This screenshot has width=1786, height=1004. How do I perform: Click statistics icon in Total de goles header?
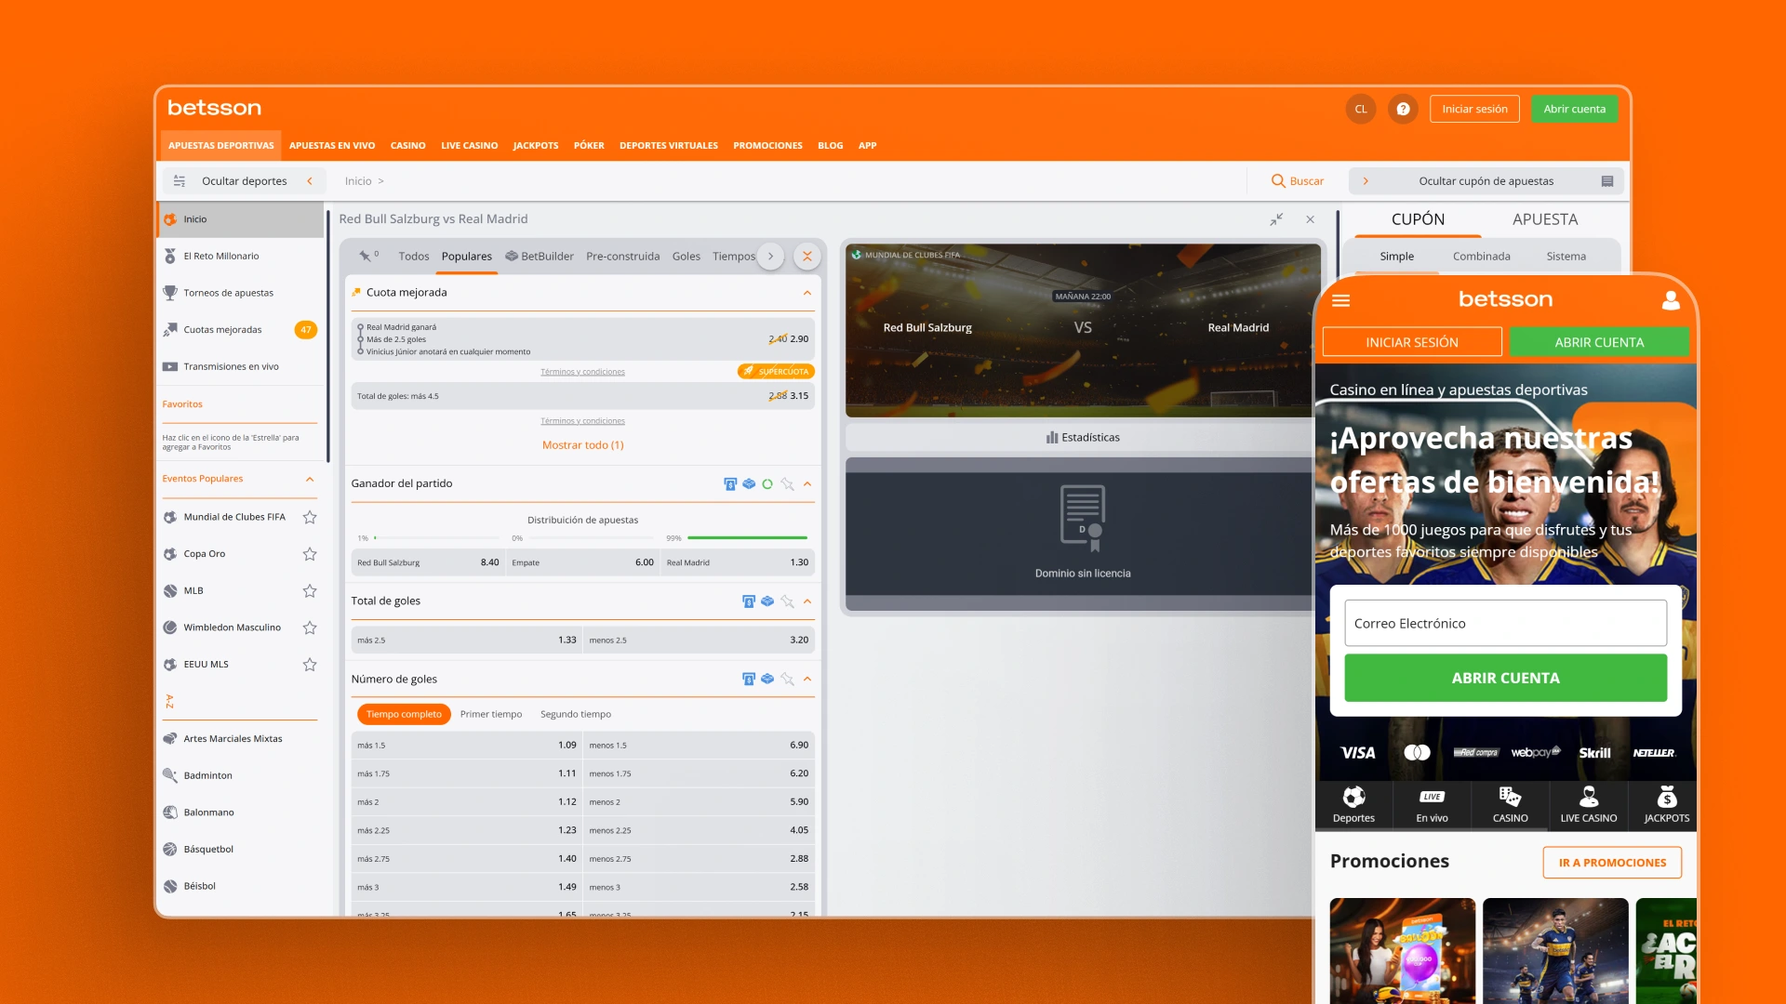pos(749,601)
